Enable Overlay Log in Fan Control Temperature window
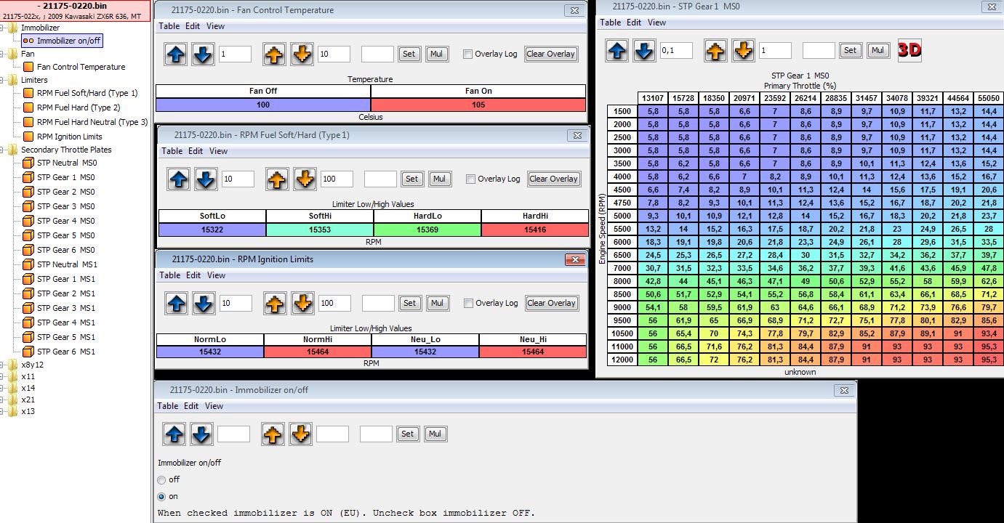This screenshot has width=1004, height=523. [x=468, y=54]
